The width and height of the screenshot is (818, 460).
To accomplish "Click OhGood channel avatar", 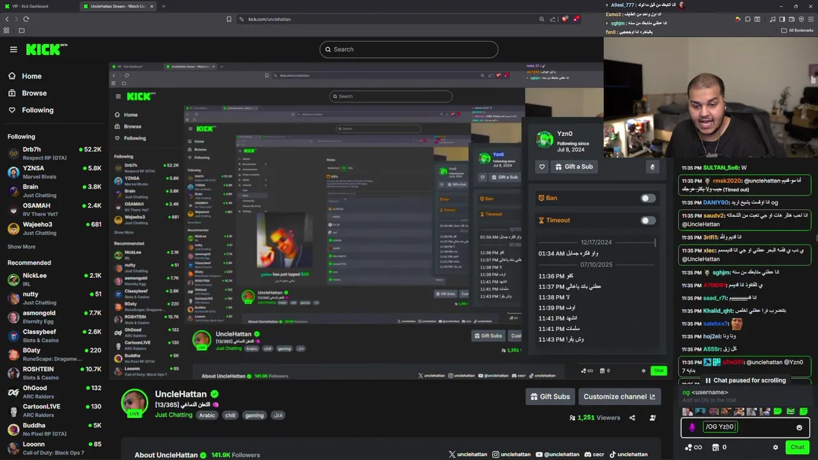I will (x=13, y=392).
